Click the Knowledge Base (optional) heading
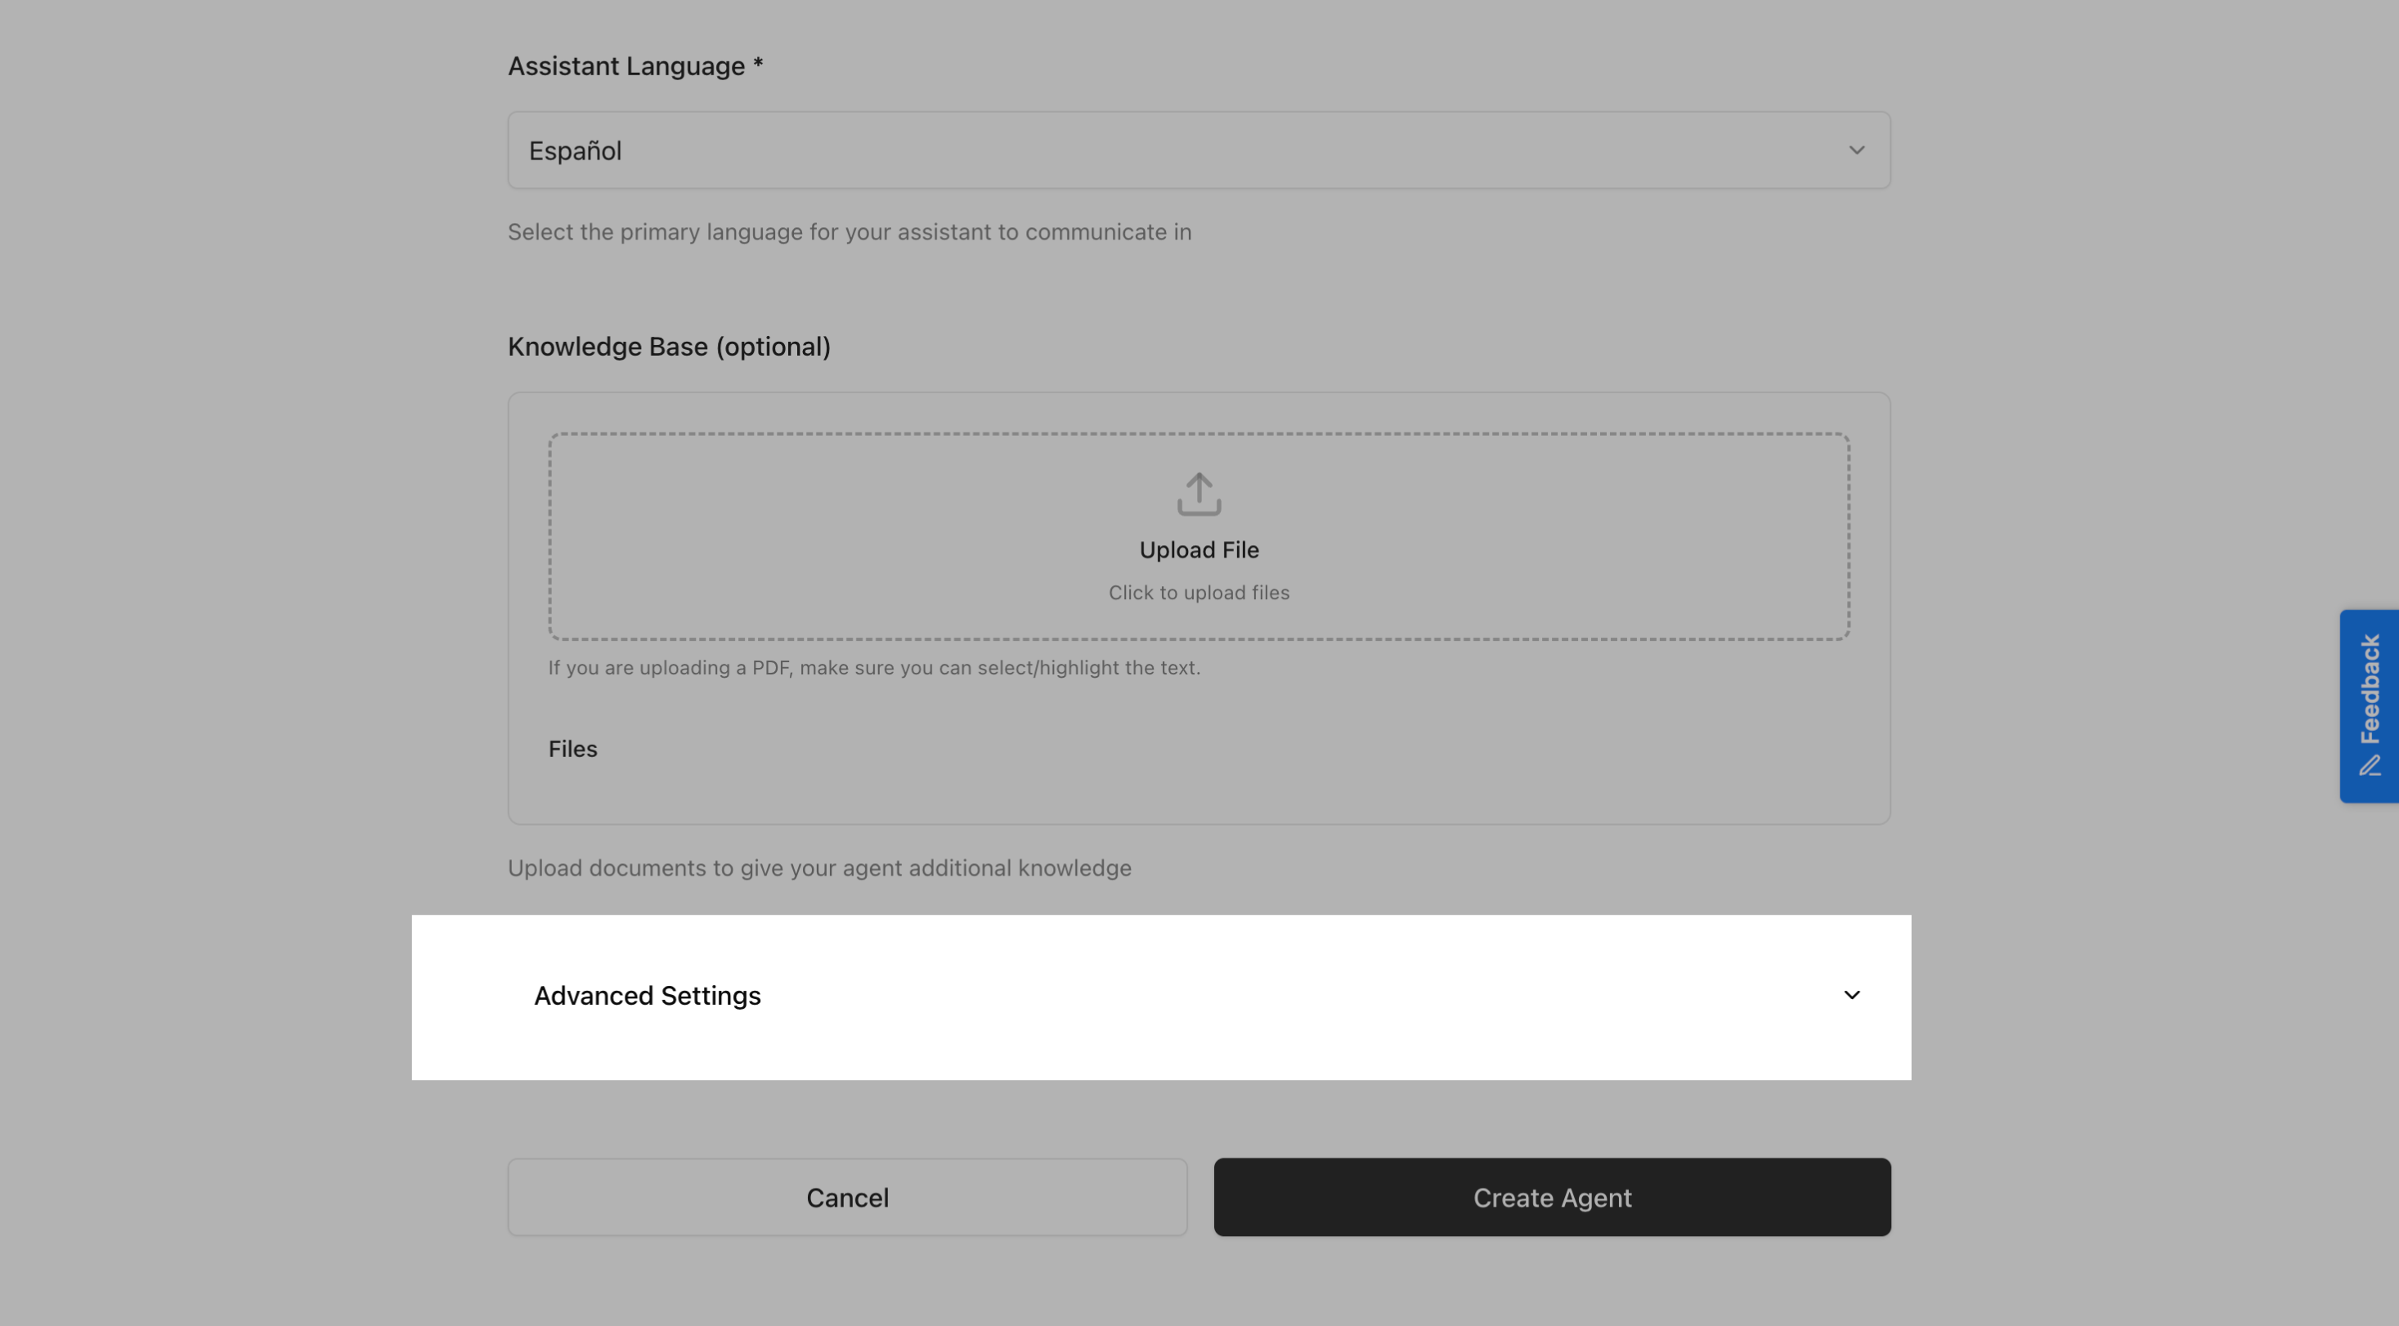 point(669,346)
